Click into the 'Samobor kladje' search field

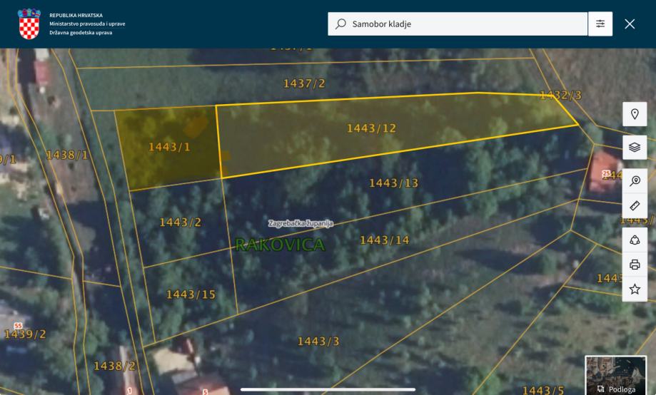pyautogui.click(x=458, y=24)
